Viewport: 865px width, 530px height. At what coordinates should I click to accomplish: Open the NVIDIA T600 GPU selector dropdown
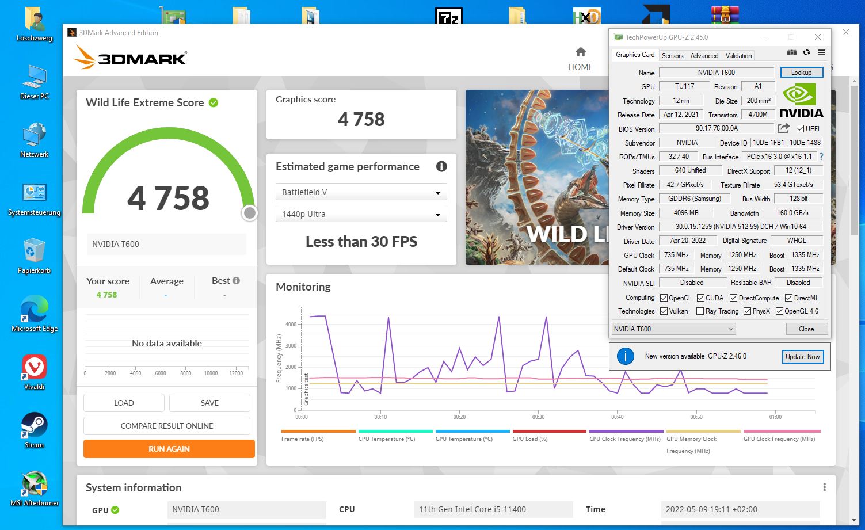673,329
